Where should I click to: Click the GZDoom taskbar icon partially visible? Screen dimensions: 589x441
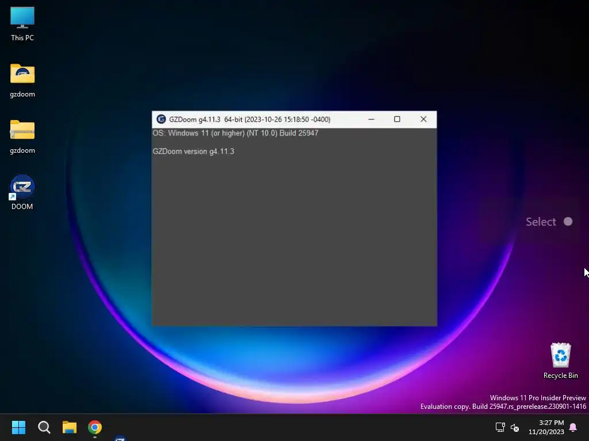[x=120, y=438]
